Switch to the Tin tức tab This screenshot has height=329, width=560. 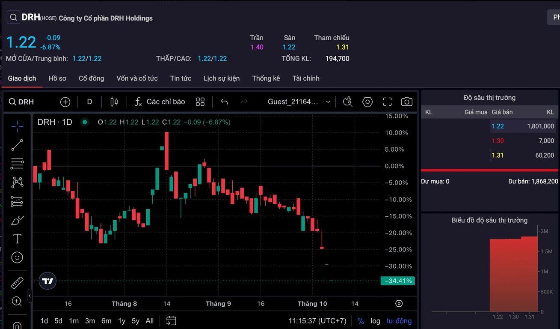point(181,78)
